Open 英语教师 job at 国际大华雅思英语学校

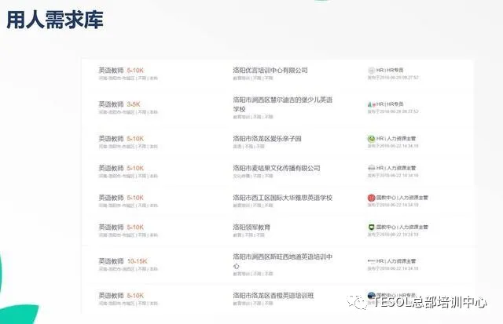111,198
